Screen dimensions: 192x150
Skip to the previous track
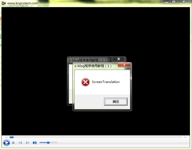pos(20,143)
